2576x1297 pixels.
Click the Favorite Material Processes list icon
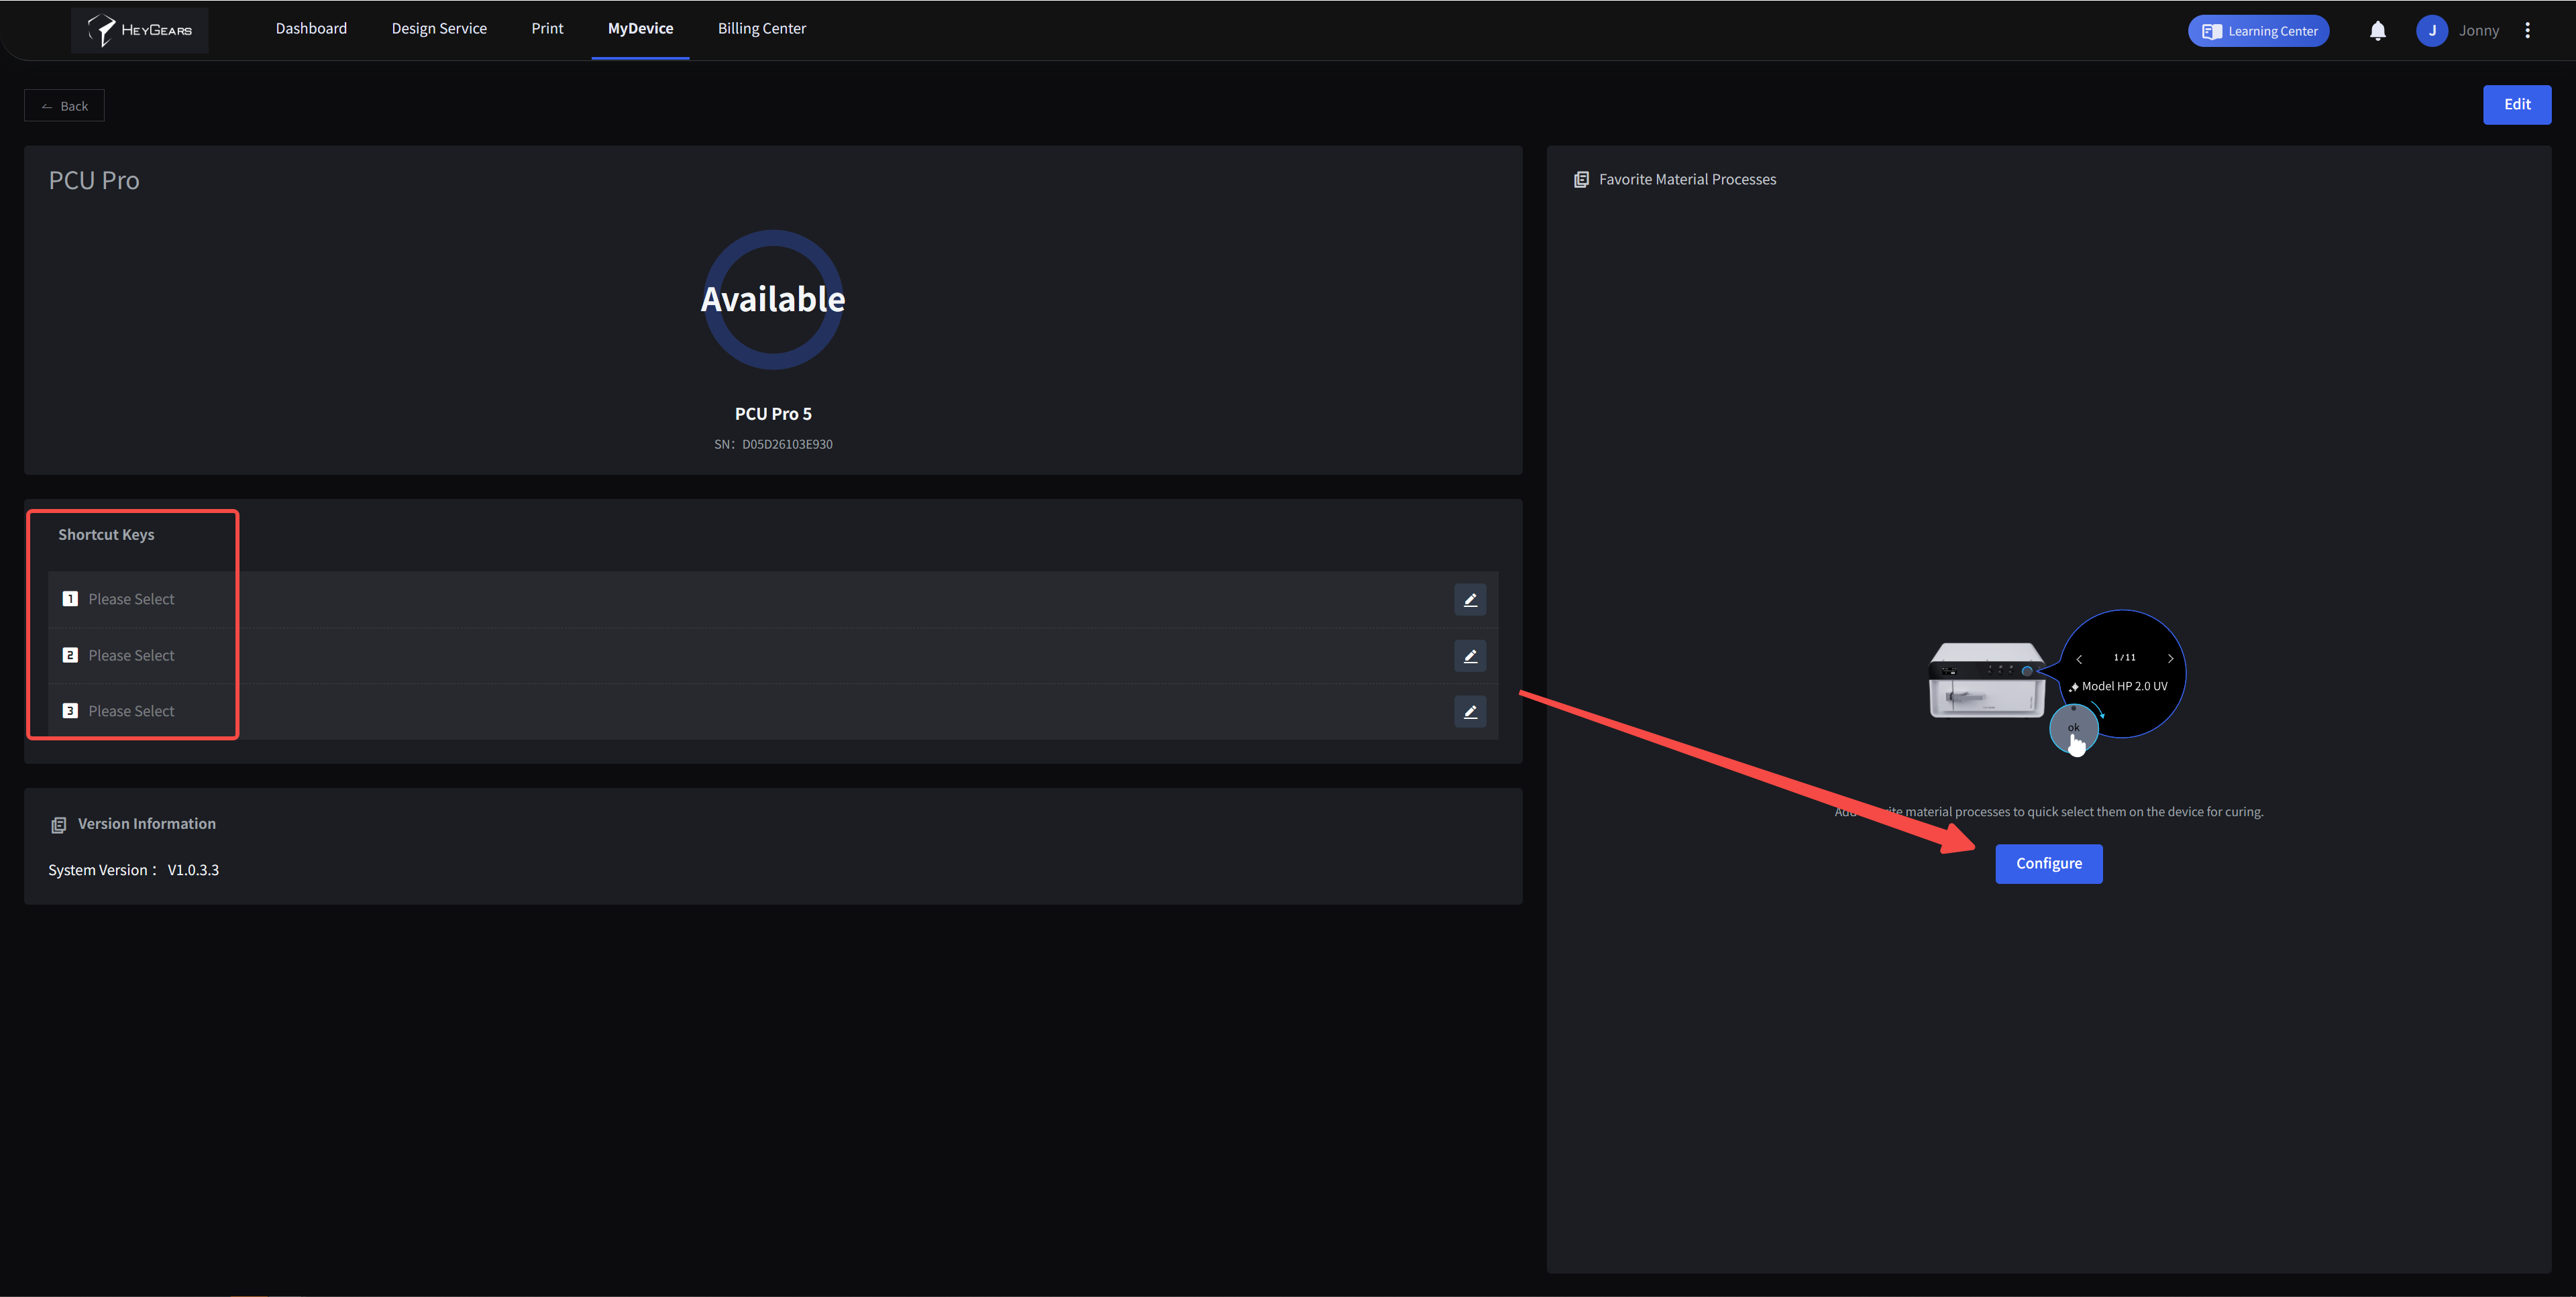(1581, 180)
